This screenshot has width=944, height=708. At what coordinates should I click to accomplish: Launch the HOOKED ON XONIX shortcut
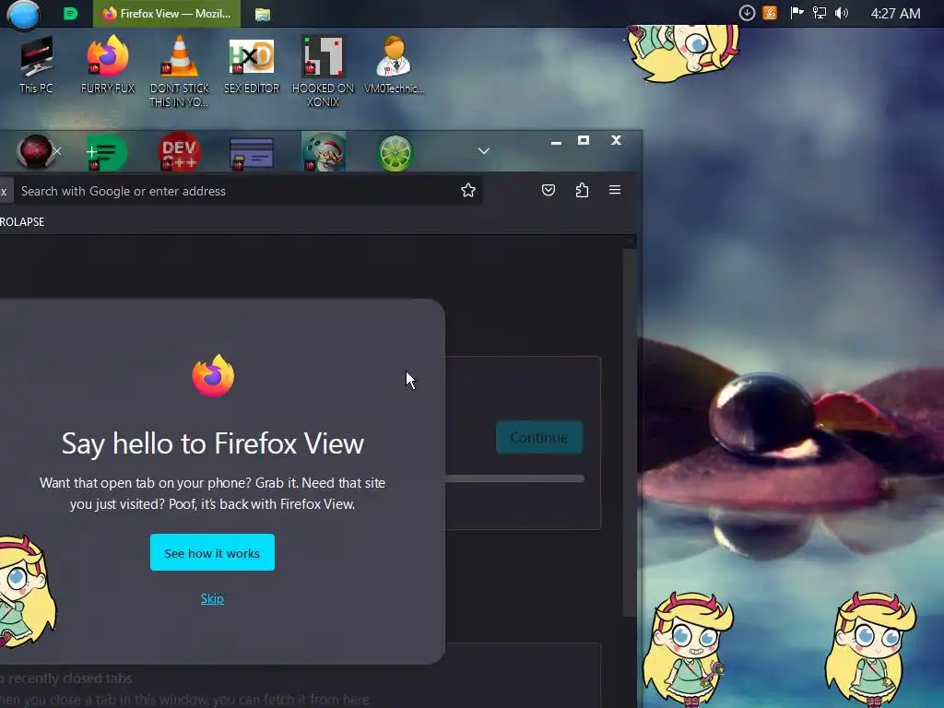(x=324, y=71)
